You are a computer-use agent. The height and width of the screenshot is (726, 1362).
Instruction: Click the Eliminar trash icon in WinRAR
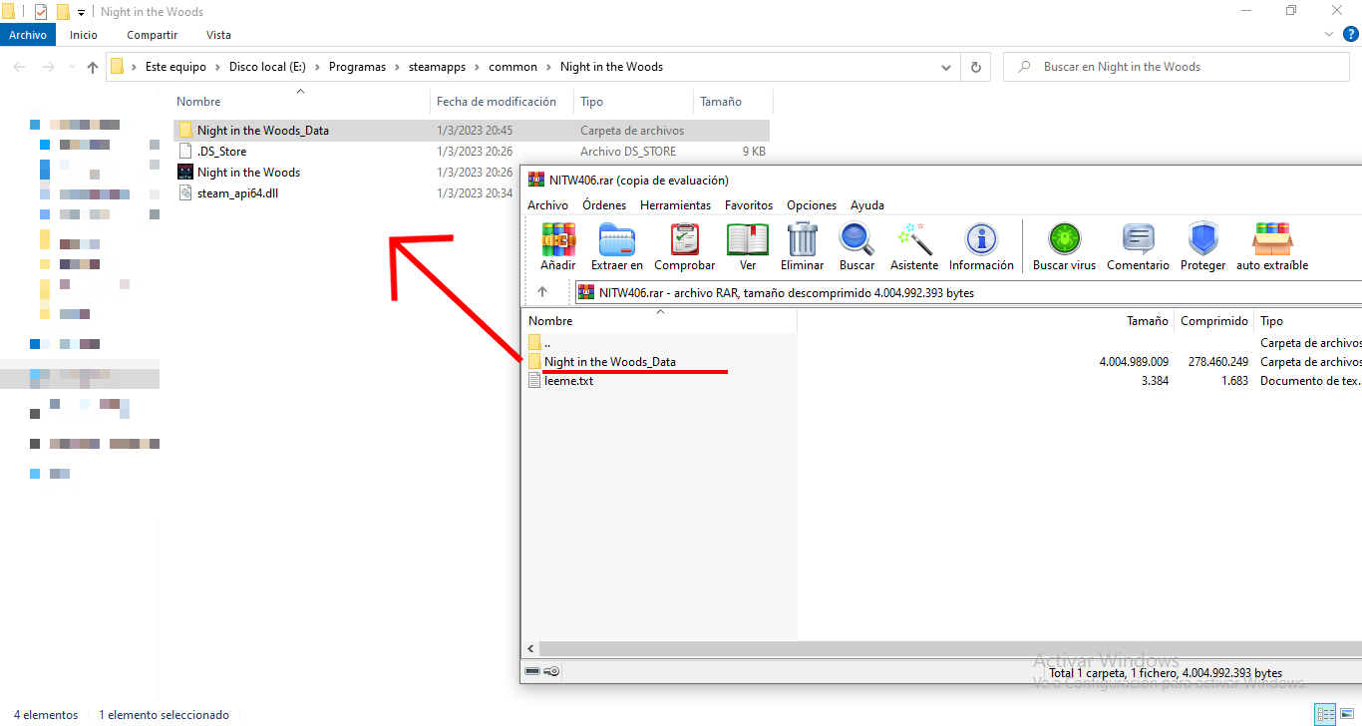tap(803, 246)
